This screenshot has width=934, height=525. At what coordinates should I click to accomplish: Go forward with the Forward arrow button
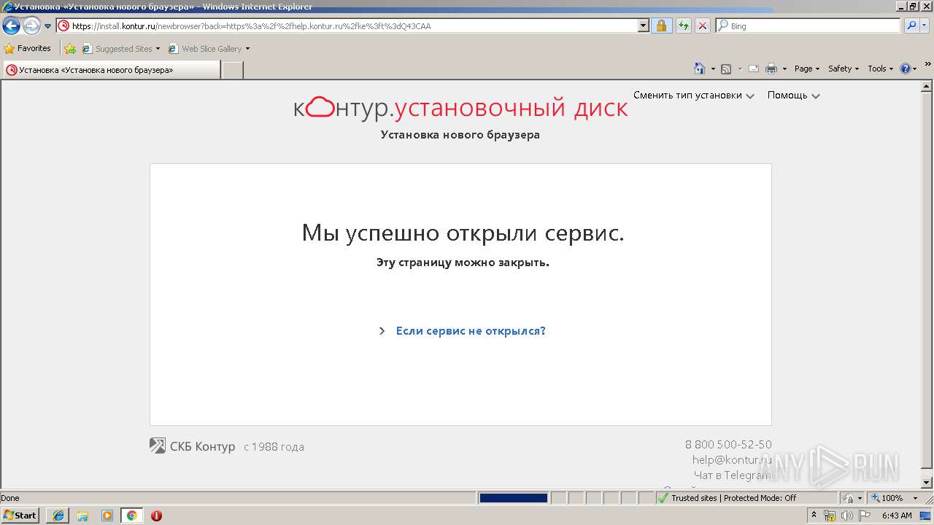pyautogui.click(x=31, y=26)
